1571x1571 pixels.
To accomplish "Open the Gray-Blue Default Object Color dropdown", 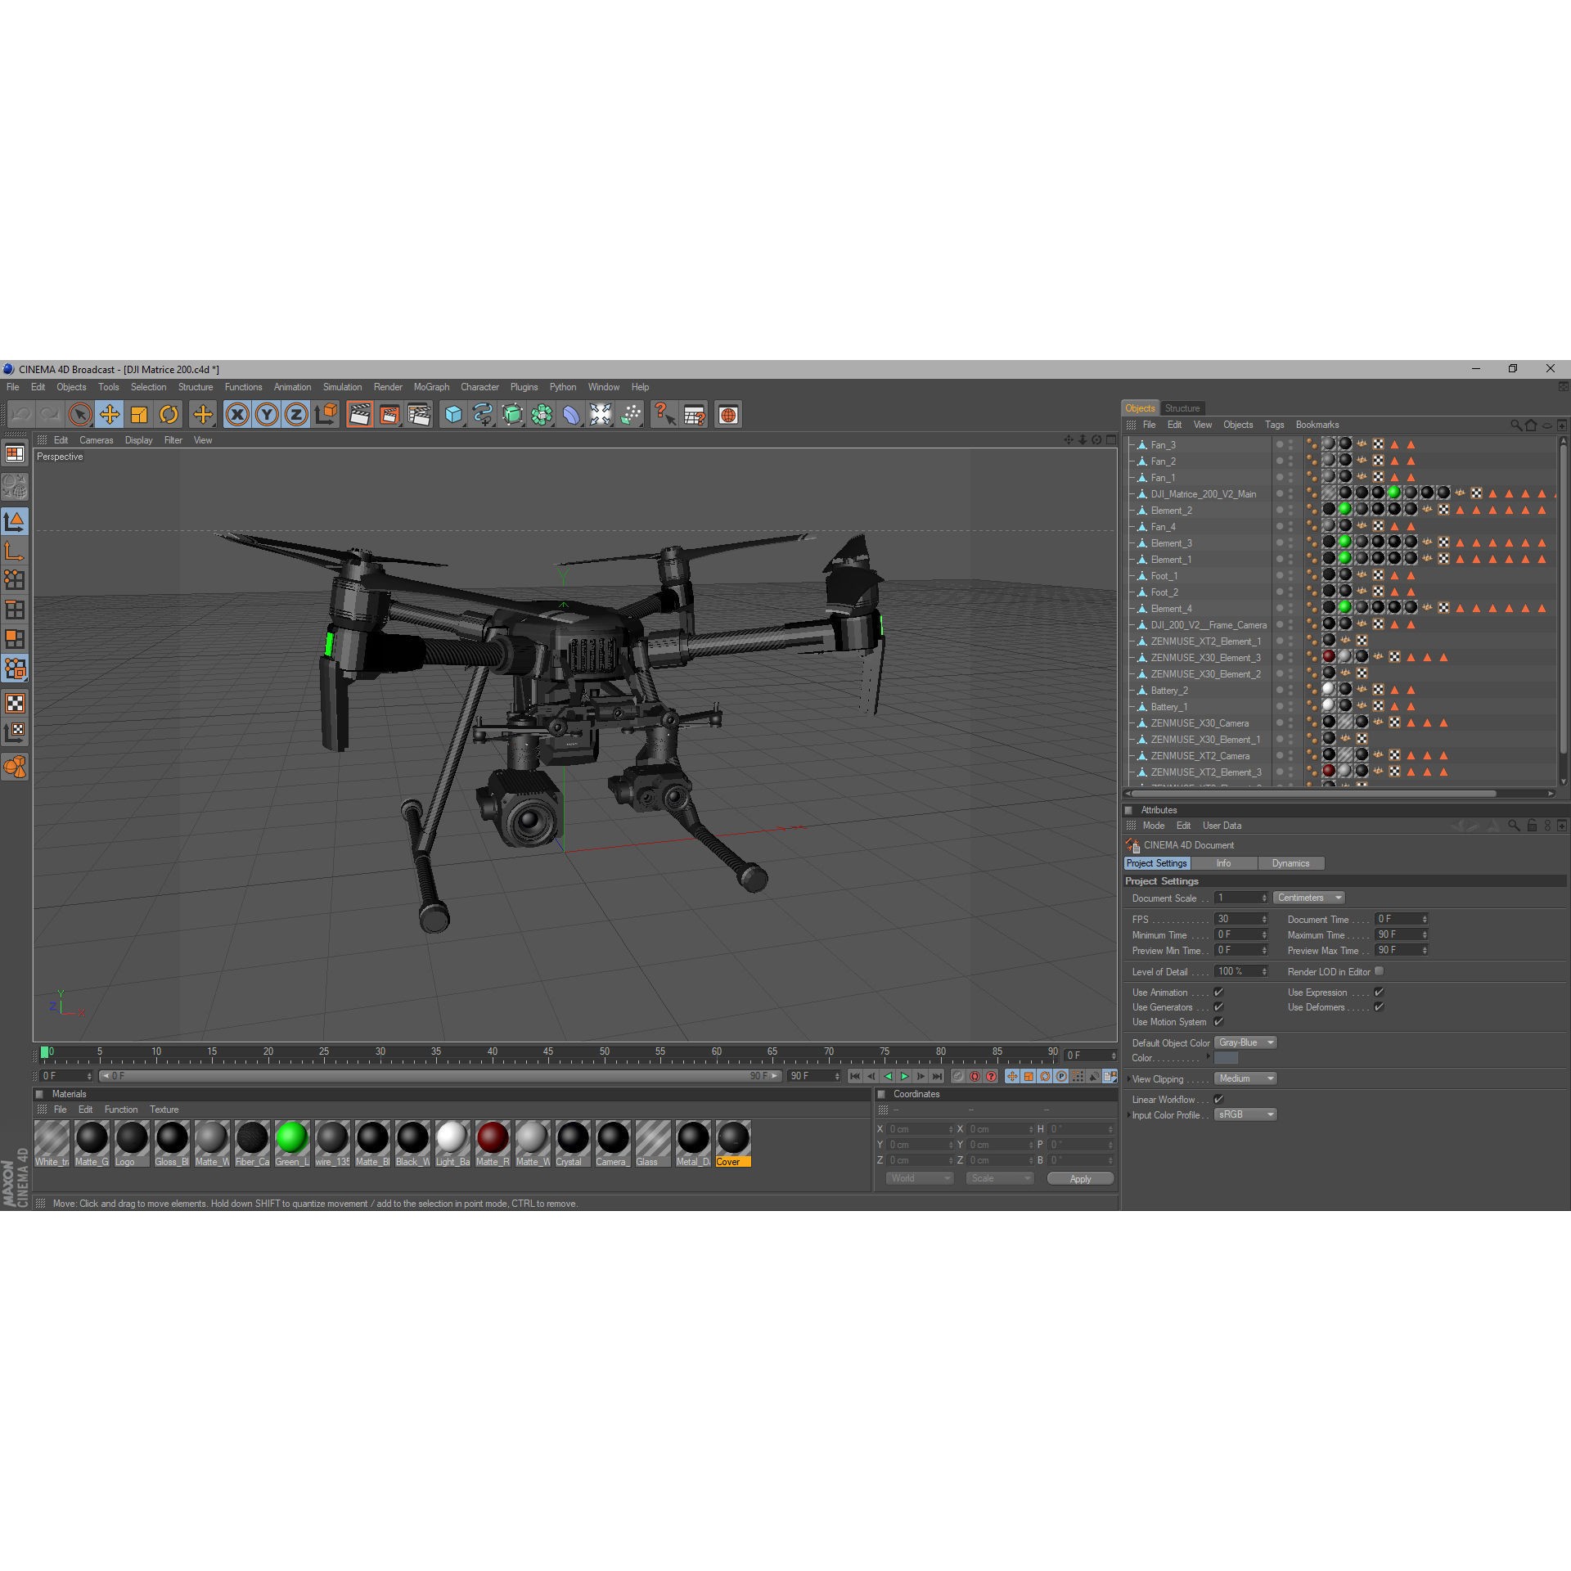I will (x=1245, y=1042).
